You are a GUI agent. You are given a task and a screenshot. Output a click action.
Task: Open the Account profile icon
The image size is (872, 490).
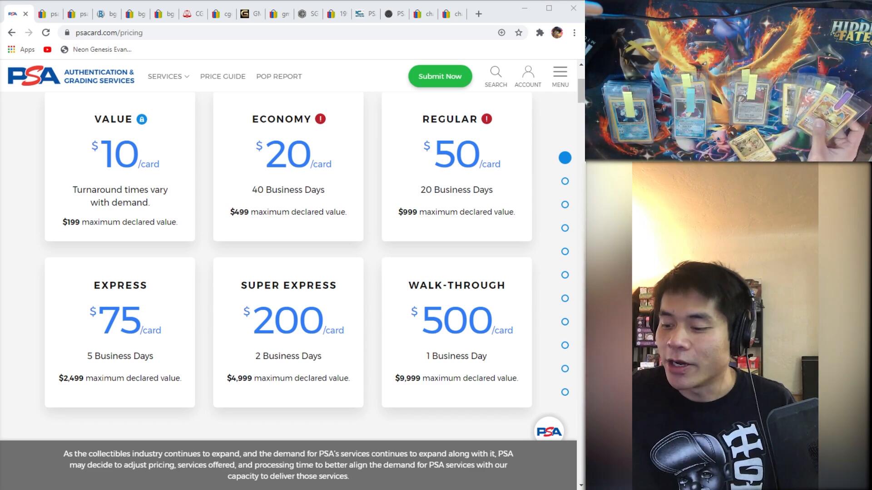(528, 72)
